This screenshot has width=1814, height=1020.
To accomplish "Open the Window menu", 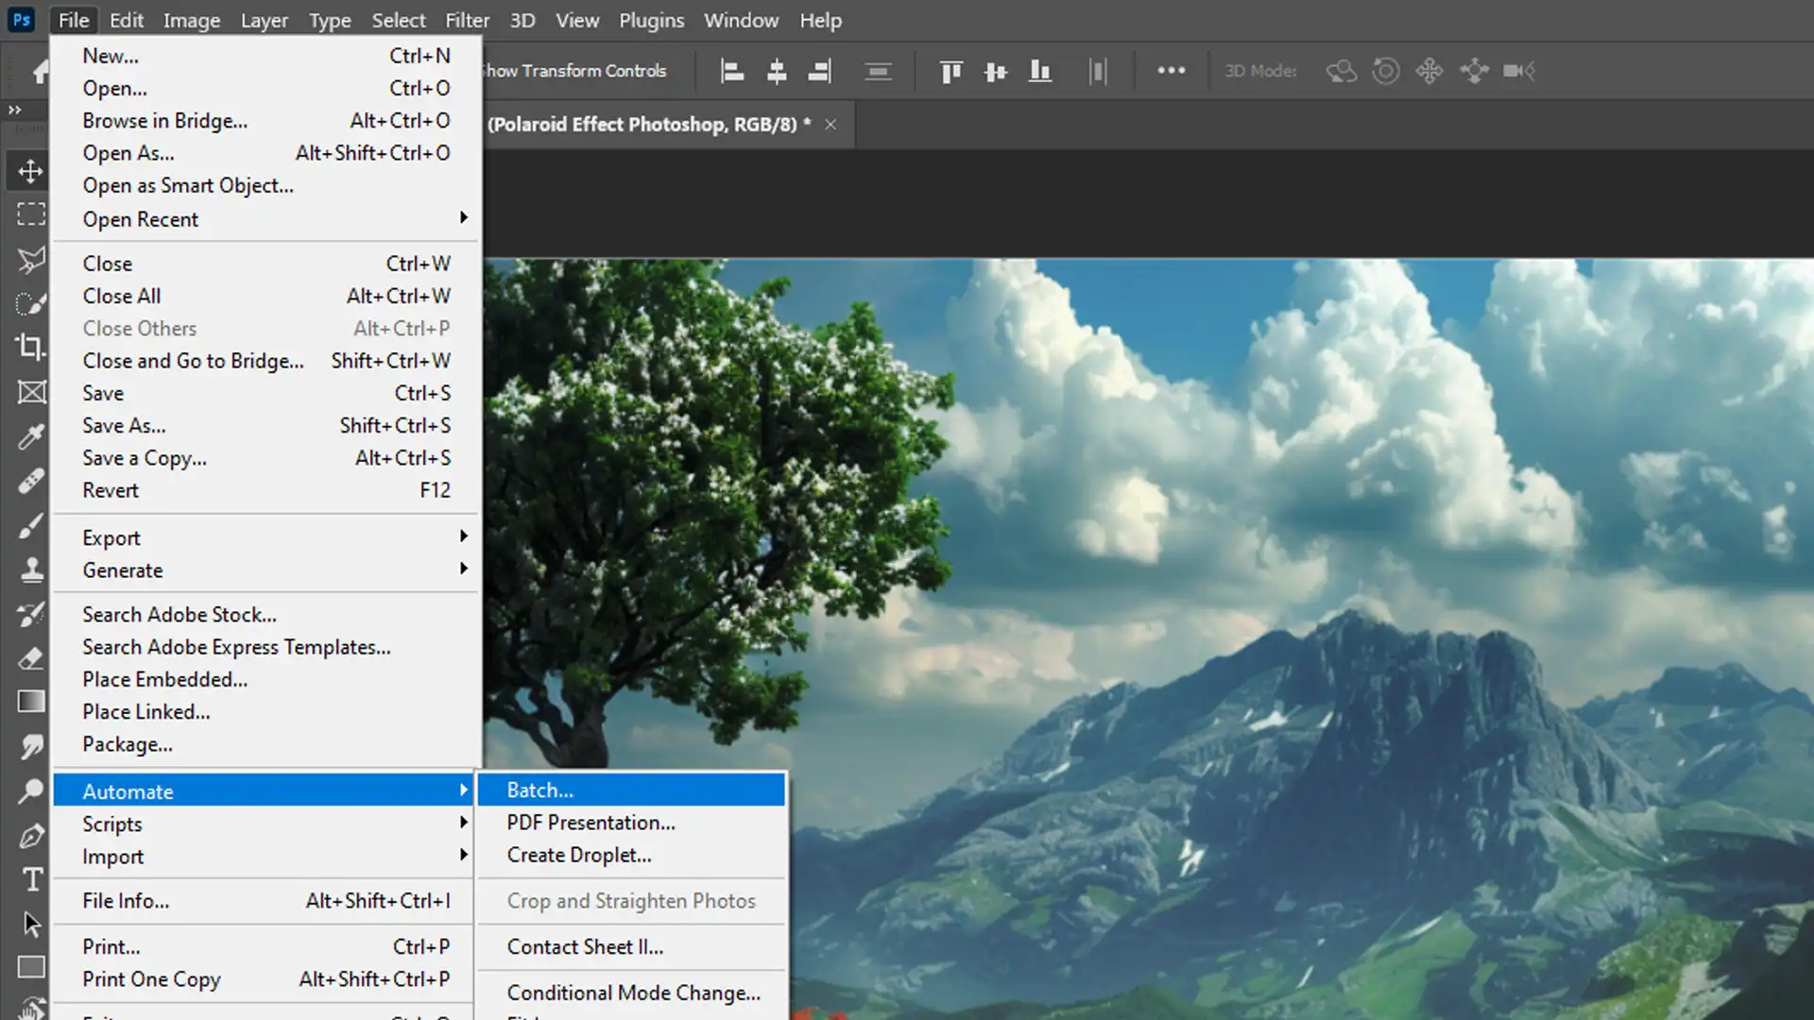I will click(741, 20).
